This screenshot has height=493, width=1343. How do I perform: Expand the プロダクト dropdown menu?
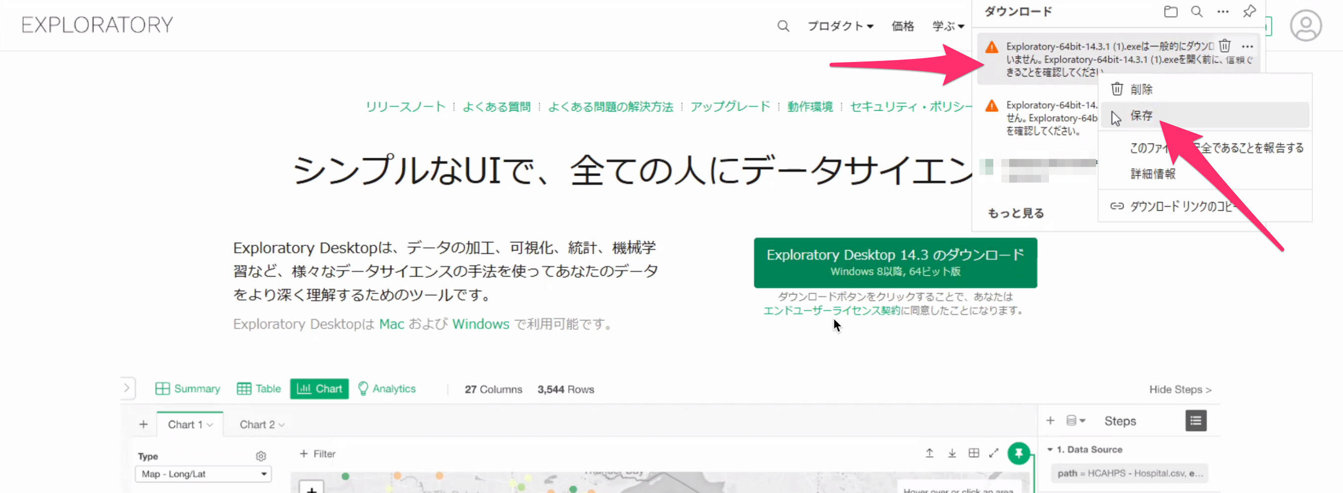pos(840,26)
